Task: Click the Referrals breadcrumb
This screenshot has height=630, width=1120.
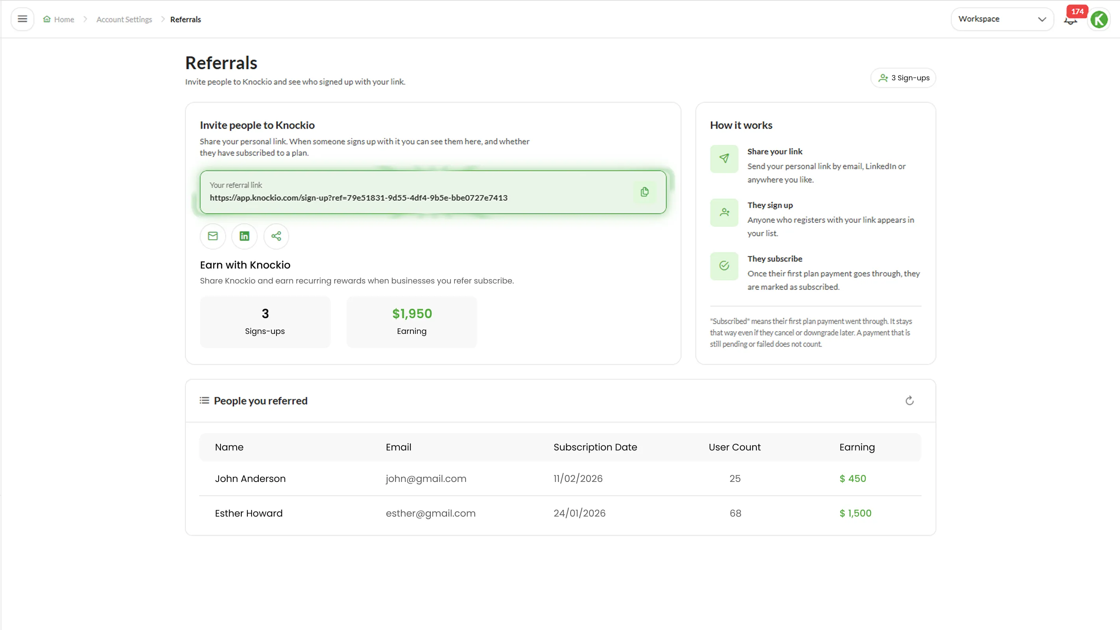Action: (x=185, y=20)
